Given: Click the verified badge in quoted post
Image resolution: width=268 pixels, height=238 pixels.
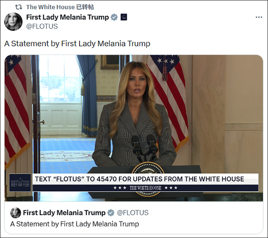Looking at the screenshot, I should [x=111, y=213].
